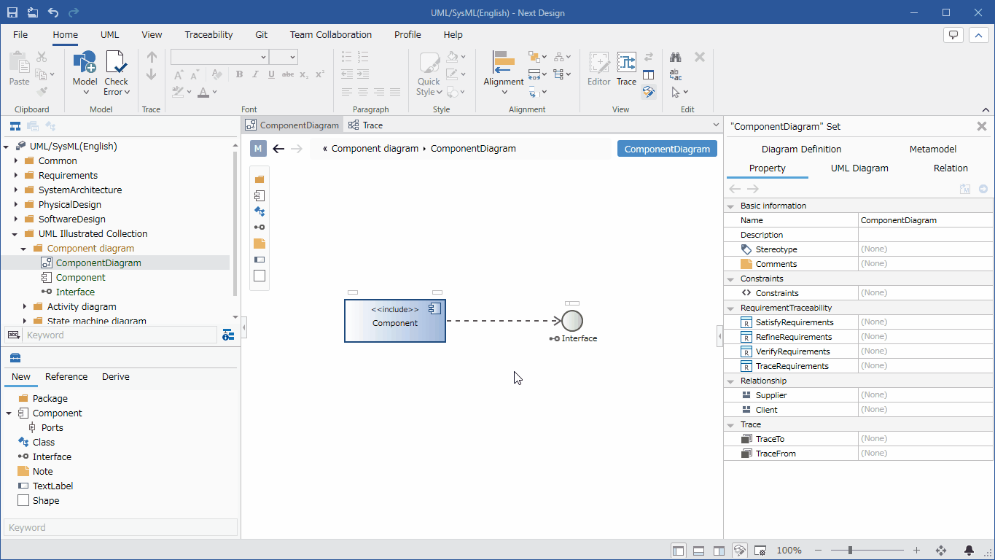Collapse Basic information section
Screen dimensions: 995x560
(x=730, y=206)
